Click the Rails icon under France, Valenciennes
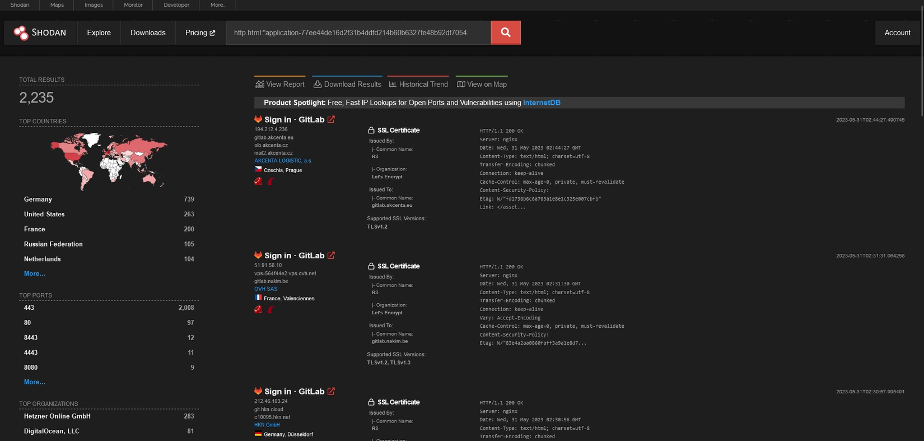The height and width of the screenshot is (441, 924). 270,309
